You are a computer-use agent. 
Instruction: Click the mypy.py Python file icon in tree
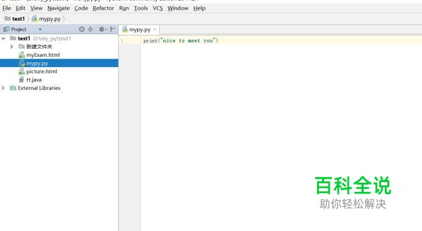tap(22, 64)
